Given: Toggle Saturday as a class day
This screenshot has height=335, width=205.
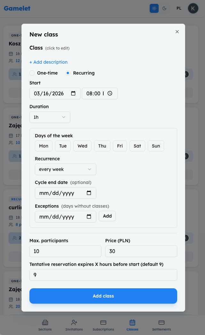Looking at the screenshot, I should [x=137, y=146].
